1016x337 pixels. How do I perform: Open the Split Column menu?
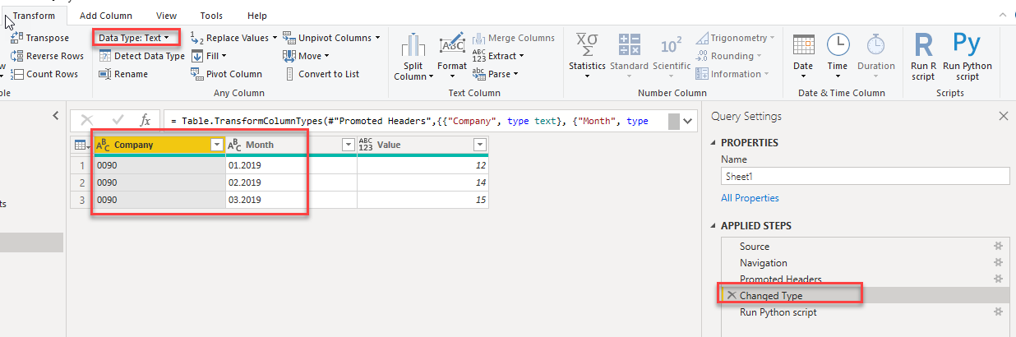(x=413, y=57)
